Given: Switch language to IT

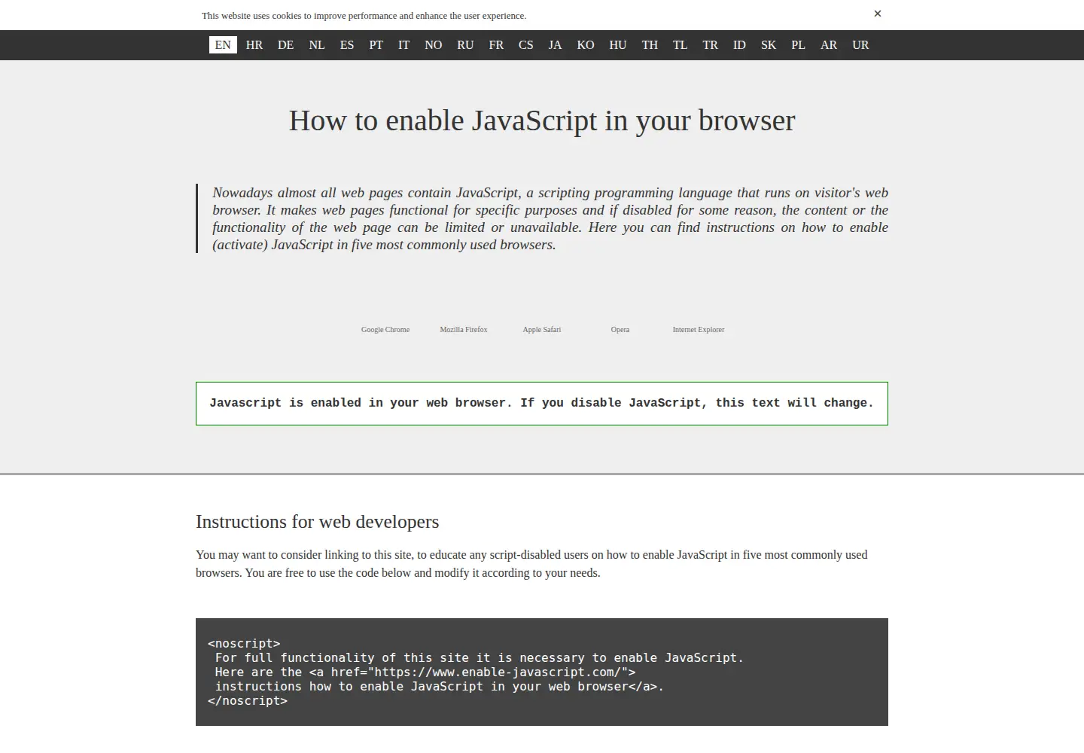Looking at the screenshot, I should click(x=404, y=45).
